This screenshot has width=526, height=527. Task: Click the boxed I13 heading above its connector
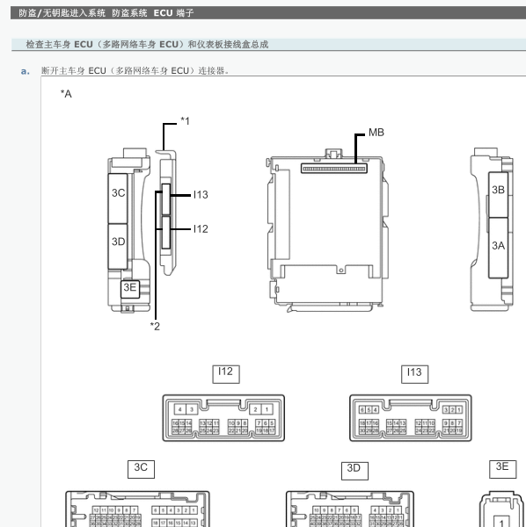click(x=414, y=374)
